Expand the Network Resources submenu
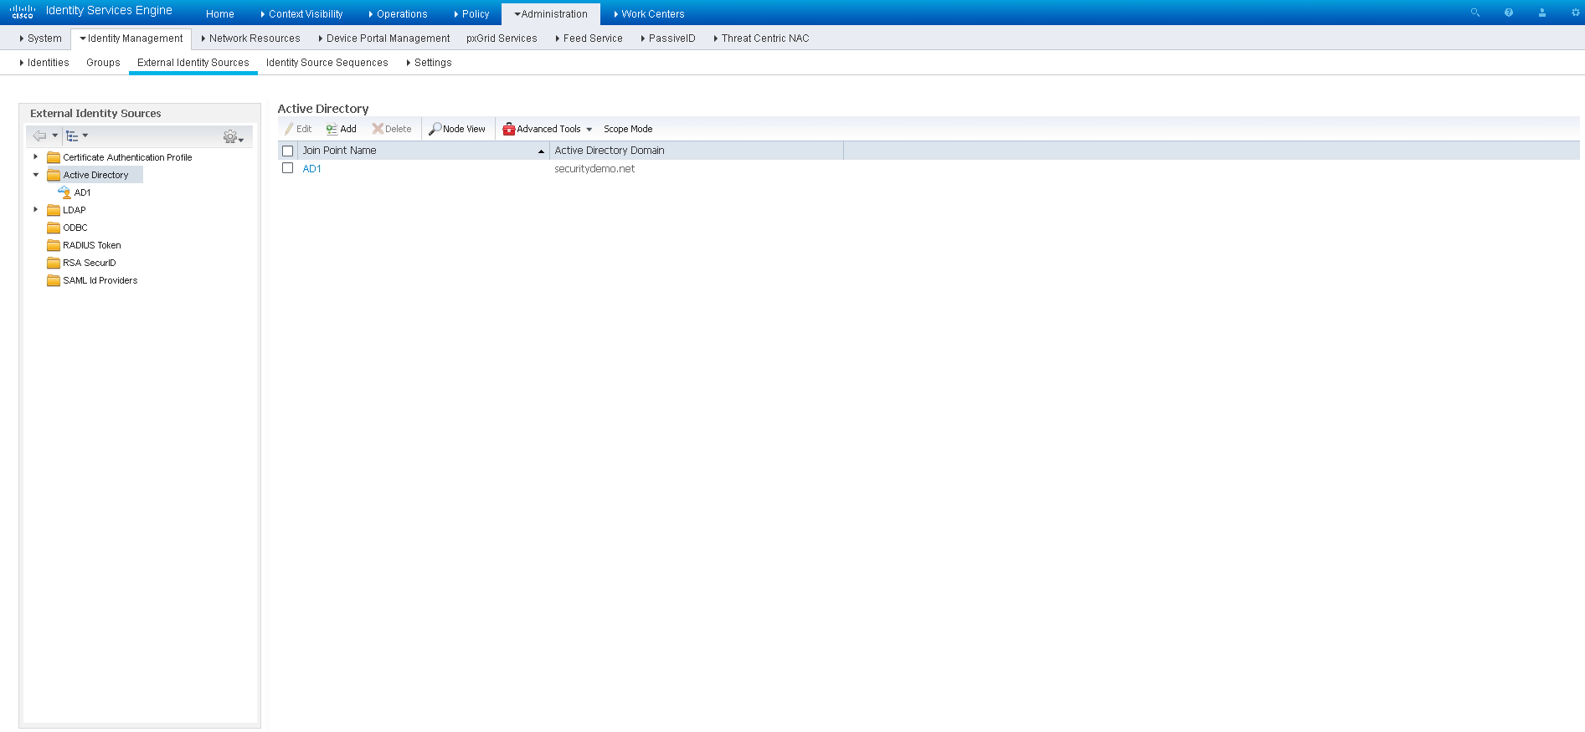The height and width of the screenshot is (732, 1585). coord(250,38)
